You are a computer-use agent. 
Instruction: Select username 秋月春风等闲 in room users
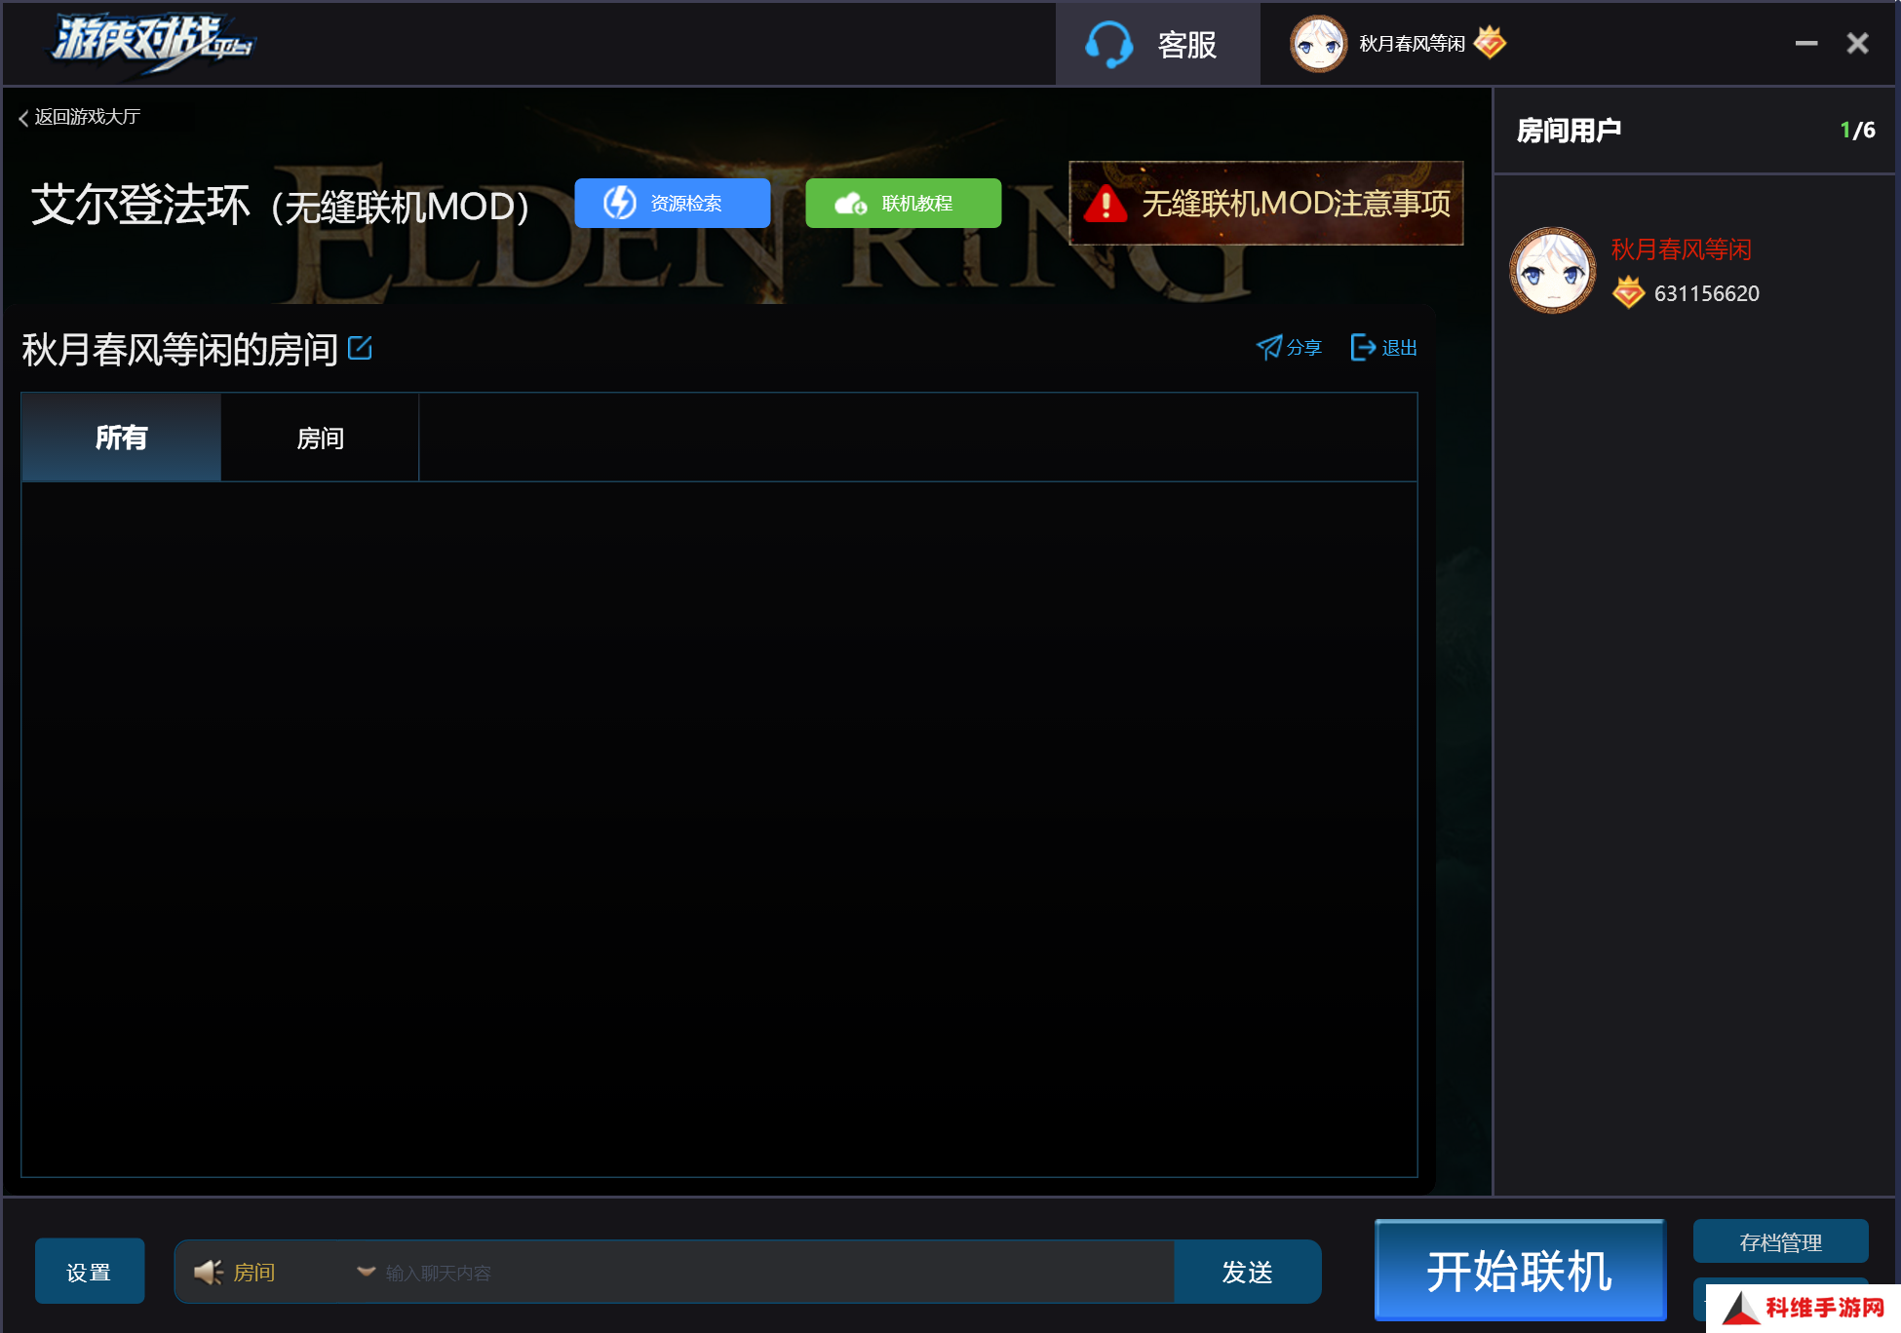coord(1682,249)
